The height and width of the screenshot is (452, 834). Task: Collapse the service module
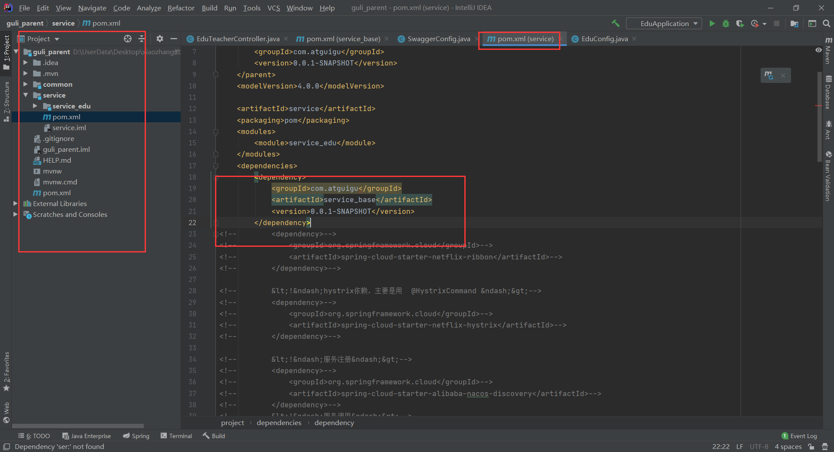pyautogui.click(x=26, y=95)
